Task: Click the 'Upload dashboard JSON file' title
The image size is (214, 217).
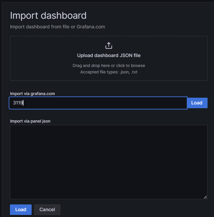Action: 109,55
